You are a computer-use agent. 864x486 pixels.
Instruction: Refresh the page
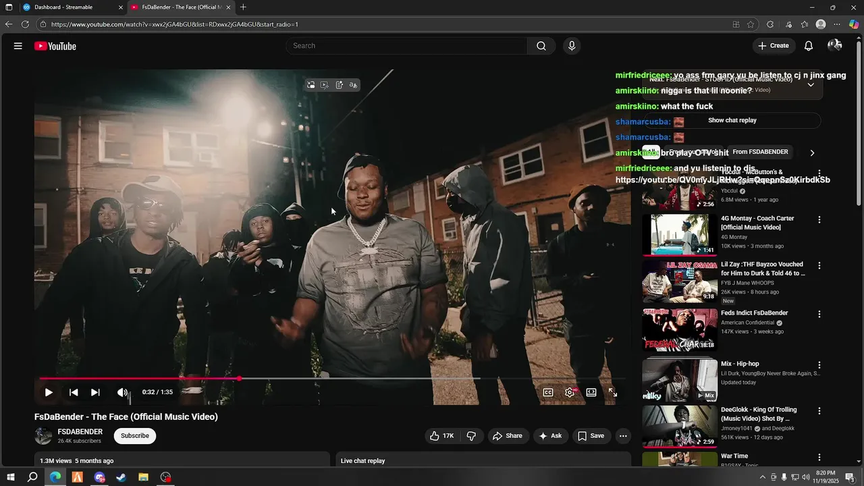(x=25, y=24)
